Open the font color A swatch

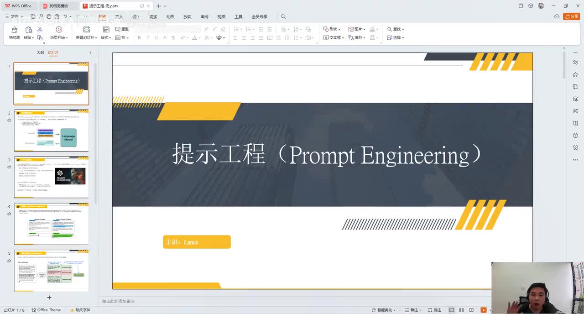[194, 38]
